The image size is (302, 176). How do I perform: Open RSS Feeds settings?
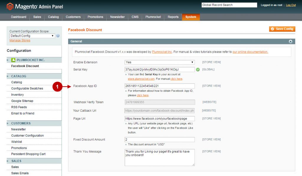pyautogui.click(x=19, y=107)
